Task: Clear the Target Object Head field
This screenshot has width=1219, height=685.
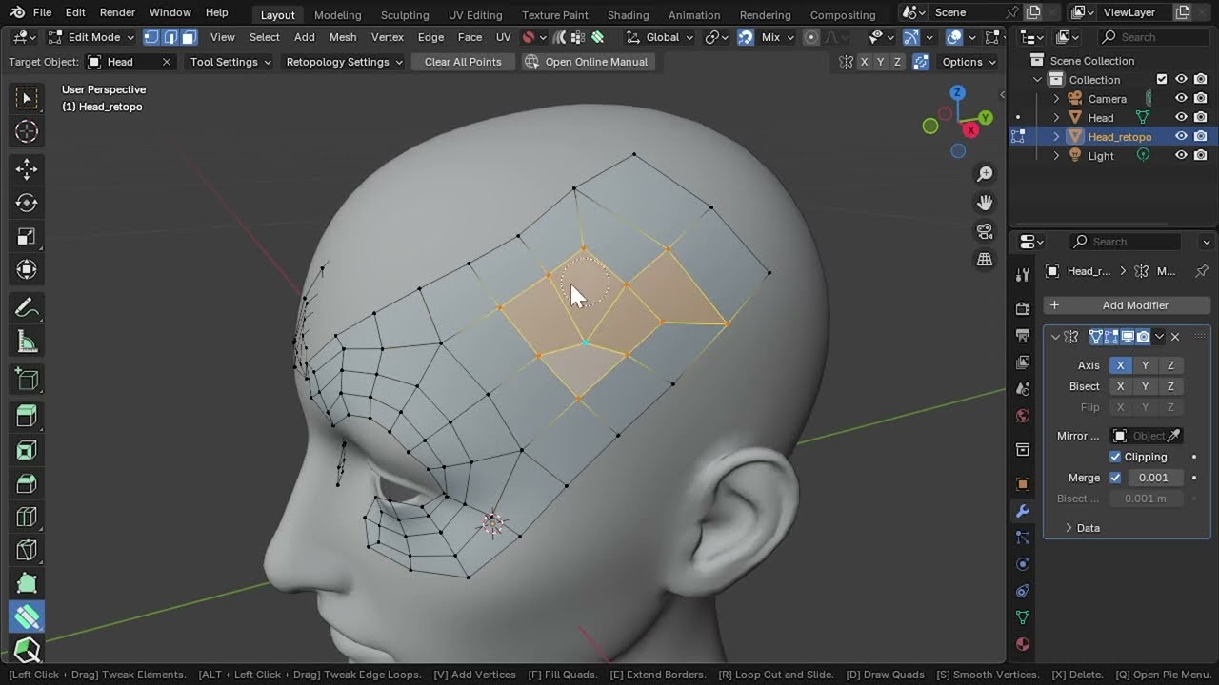Action: click(167, 62)
